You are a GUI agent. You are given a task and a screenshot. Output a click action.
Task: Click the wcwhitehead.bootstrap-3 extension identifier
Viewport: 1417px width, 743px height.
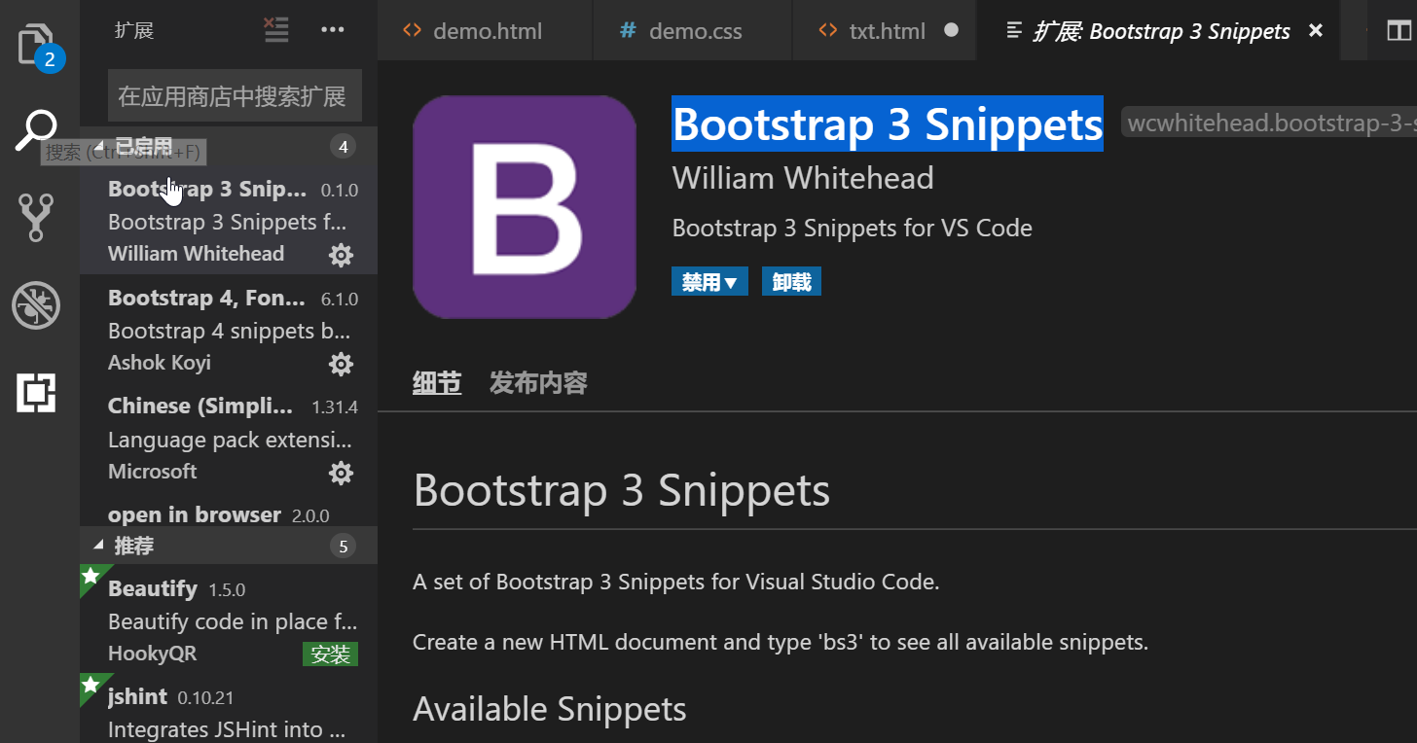pos(1269,124)
